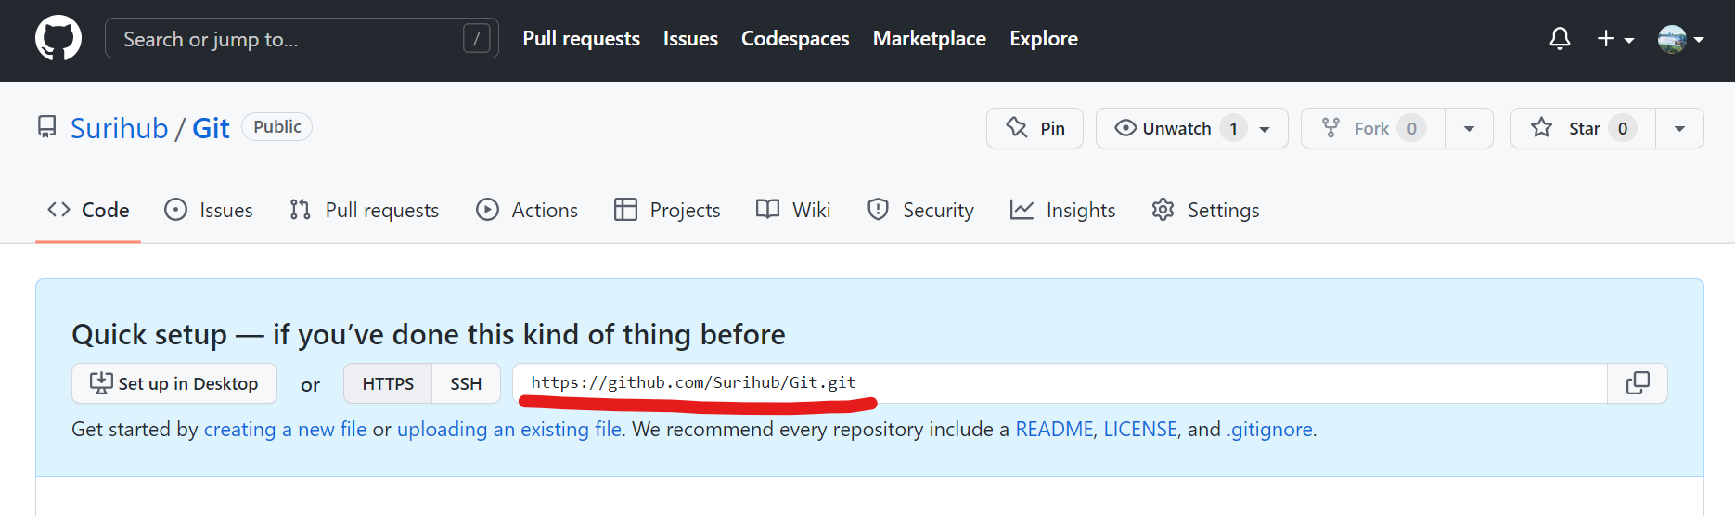Expand the Unwatch notifications dropdown
This screenshot has height=516, width=1735.
[1191, 128]
